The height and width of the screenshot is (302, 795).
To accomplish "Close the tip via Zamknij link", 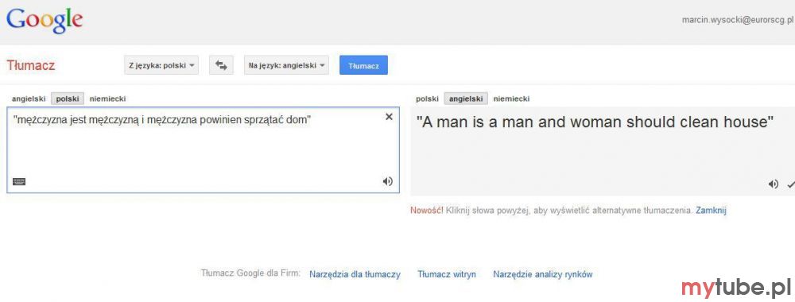I will coord(711,211).
